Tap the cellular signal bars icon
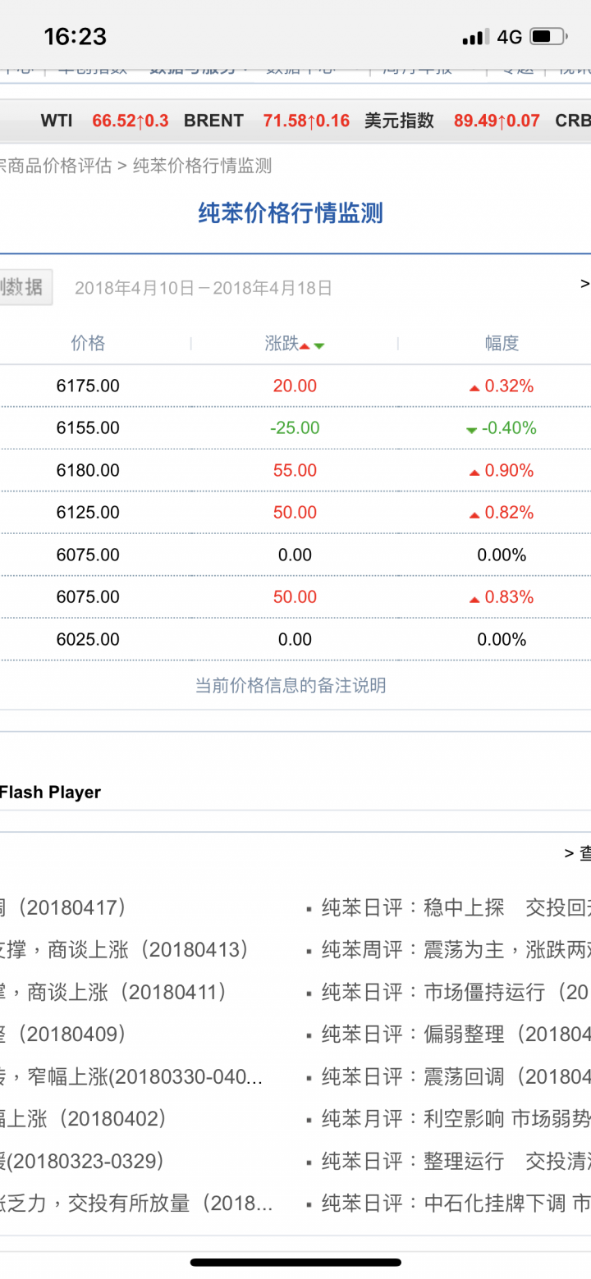Image resolution: width=591 pixels, height=1279 pixels. 474,38
